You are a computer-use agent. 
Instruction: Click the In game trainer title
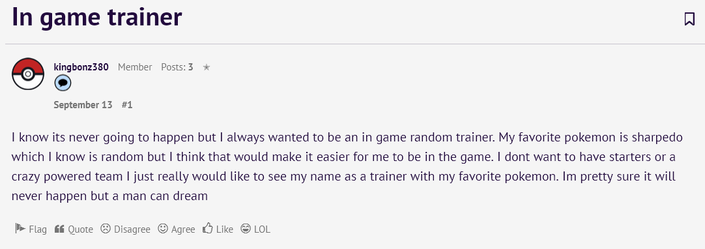(x=97, y=17)
